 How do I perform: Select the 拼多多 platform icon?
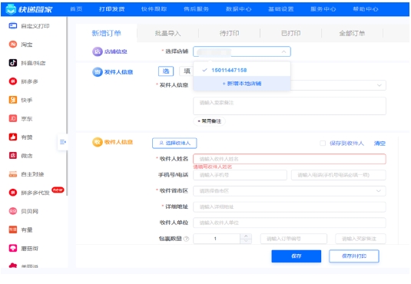click(x=13, y=81)
